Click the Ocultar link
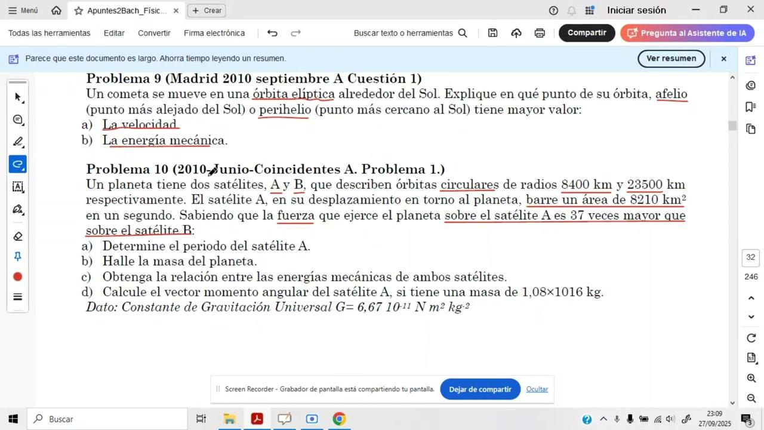This screenshot has height=430, width=764. tap(537, 389)
